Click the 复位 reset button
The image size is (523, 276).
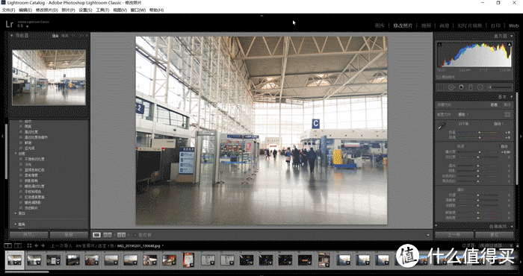click(495, 235)
